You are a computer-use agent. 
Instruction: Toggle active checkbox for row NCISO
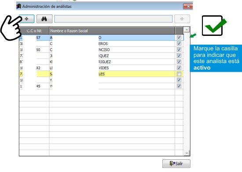179,49
